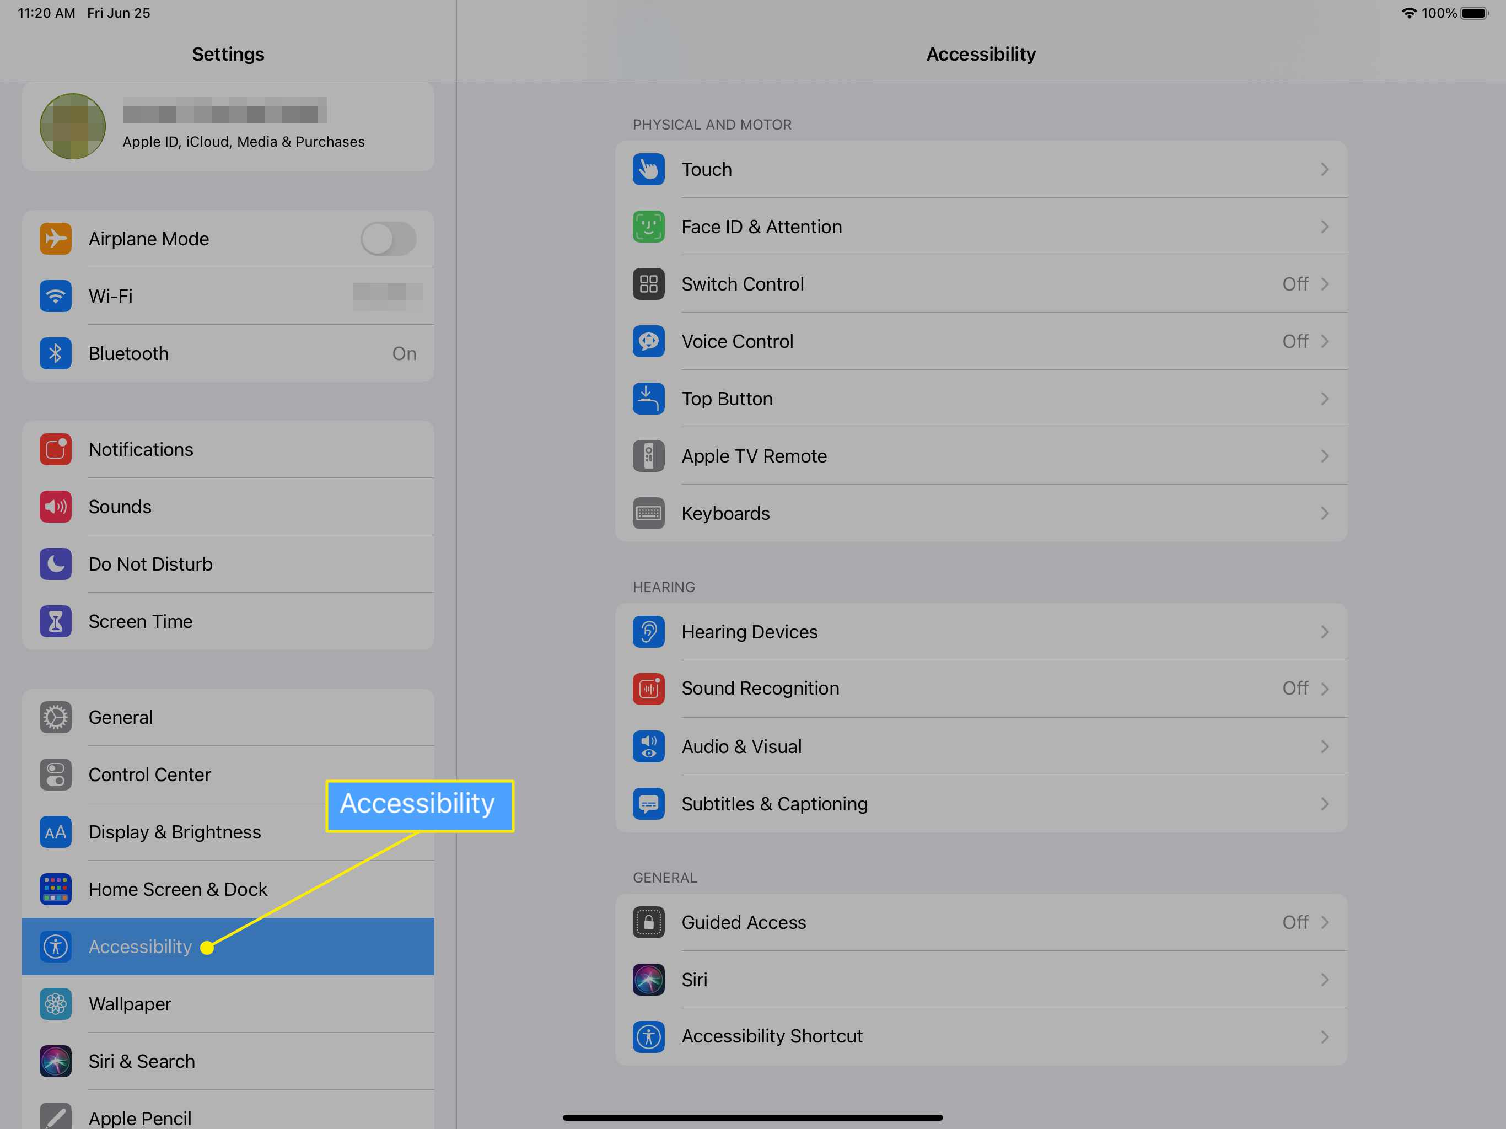Tap the Accessibility Shortcut icon
This screenshot has width=1506, height=1129.
point(648,1036)
